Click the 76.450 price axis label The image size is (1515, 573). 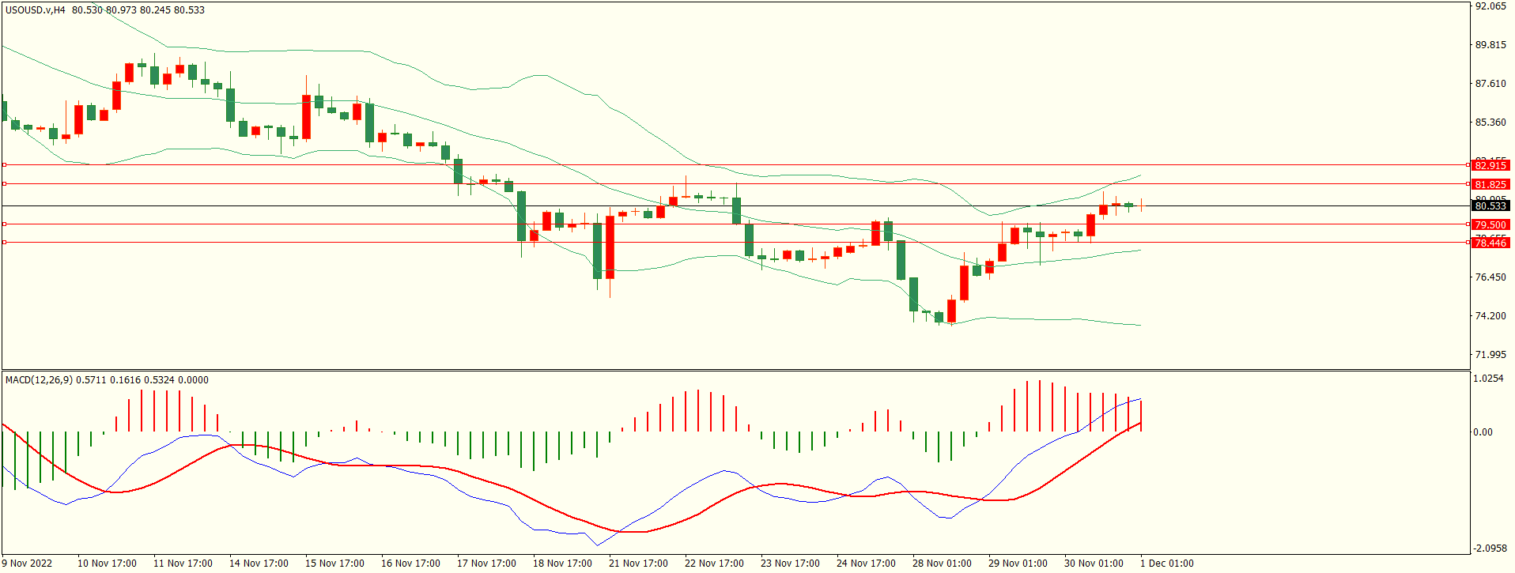coord(1490,277)
